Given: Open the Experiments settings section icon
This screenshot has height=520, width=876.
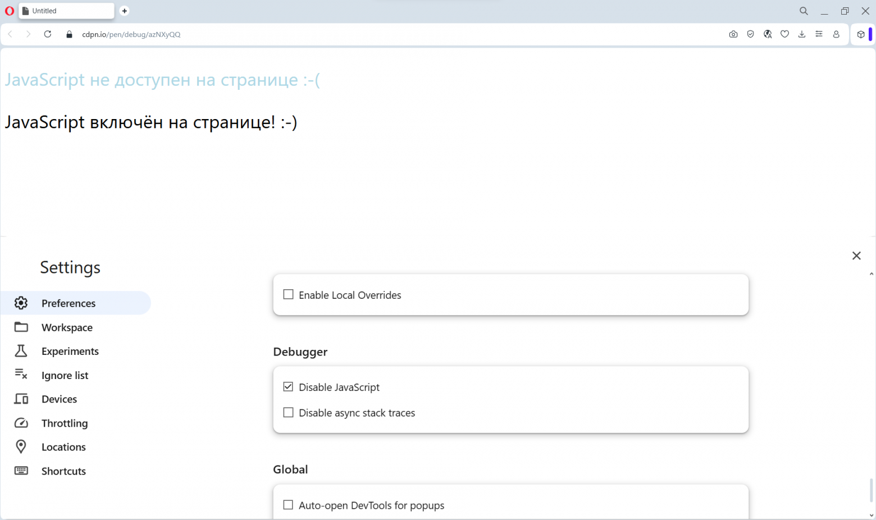Looking at the screenshot, I should pos(21,351).
